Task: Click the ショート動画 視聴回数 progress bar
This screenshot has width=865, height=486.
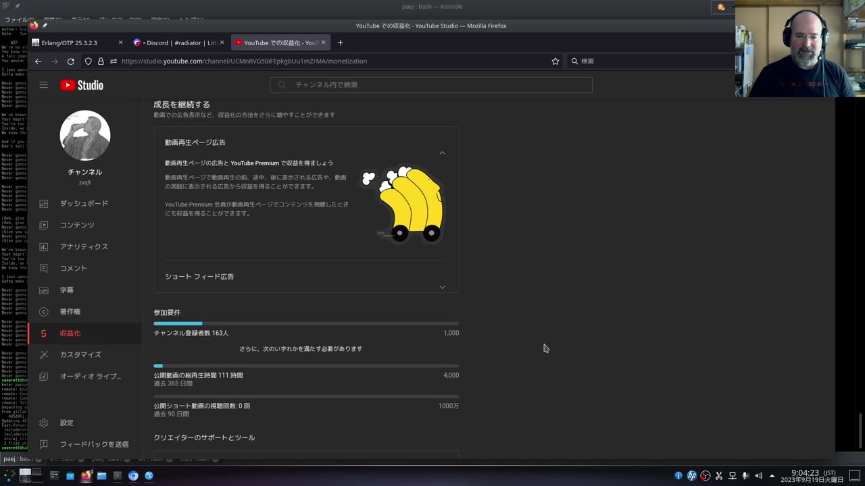Action: tap(306, 397)
